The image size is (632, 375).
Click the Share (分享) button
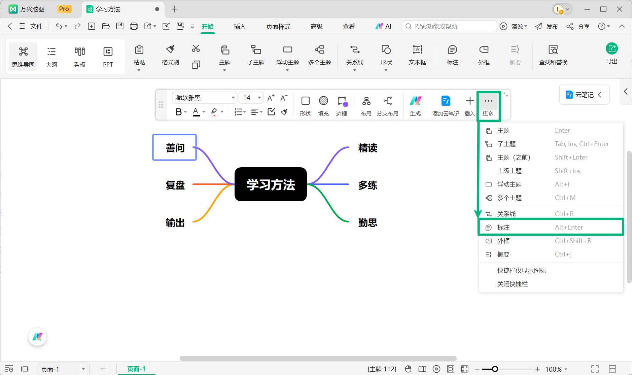[578, 26]
